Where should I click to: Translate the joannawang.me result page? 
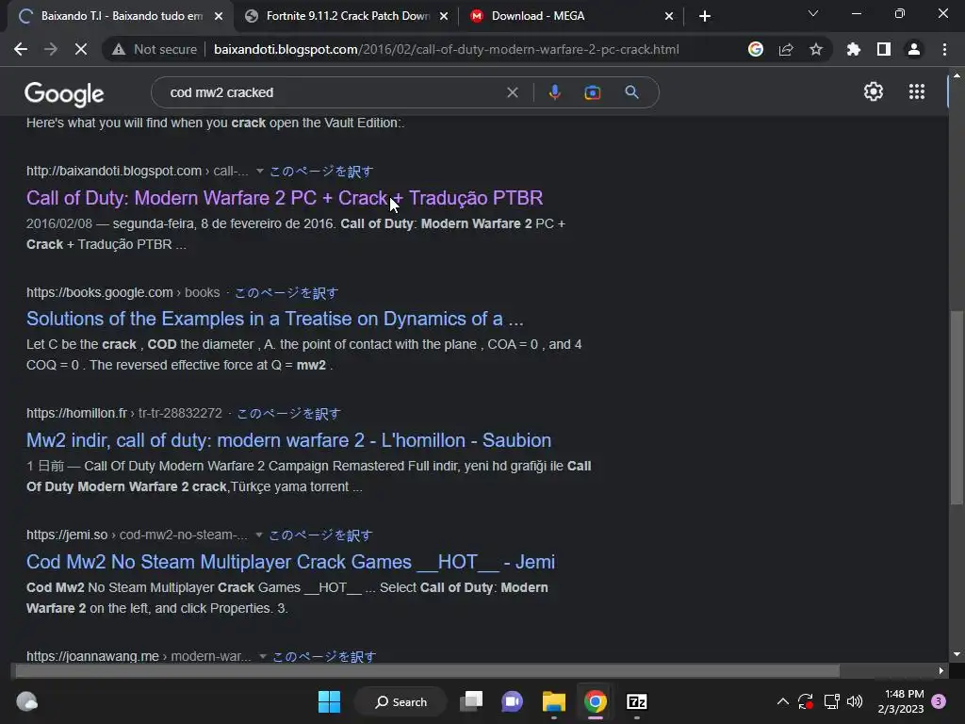(324, 656)
